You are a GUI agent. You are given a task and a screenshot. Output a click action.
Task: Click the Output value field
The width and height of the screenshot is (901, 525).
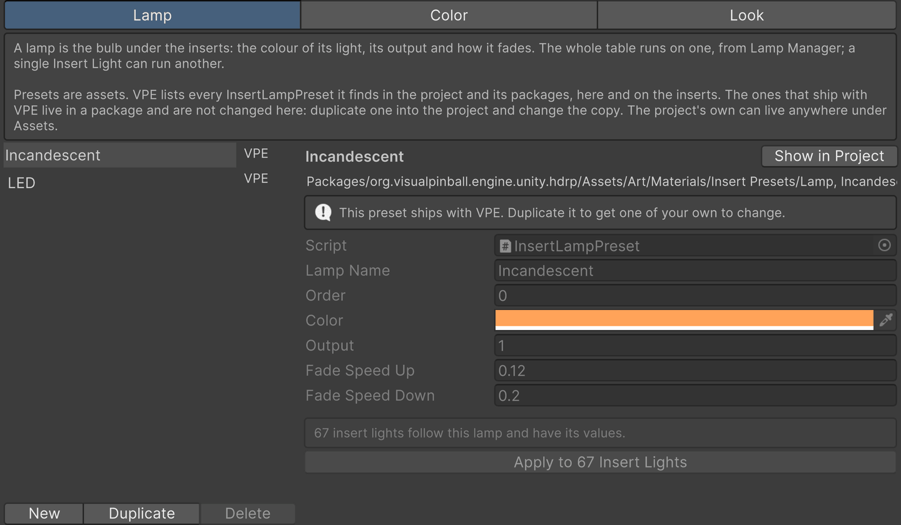click(695, 346)
